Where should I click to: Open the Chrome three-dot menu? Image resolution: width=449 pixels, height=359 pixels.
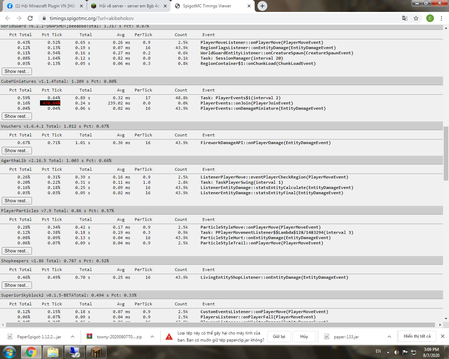point(442,18)
